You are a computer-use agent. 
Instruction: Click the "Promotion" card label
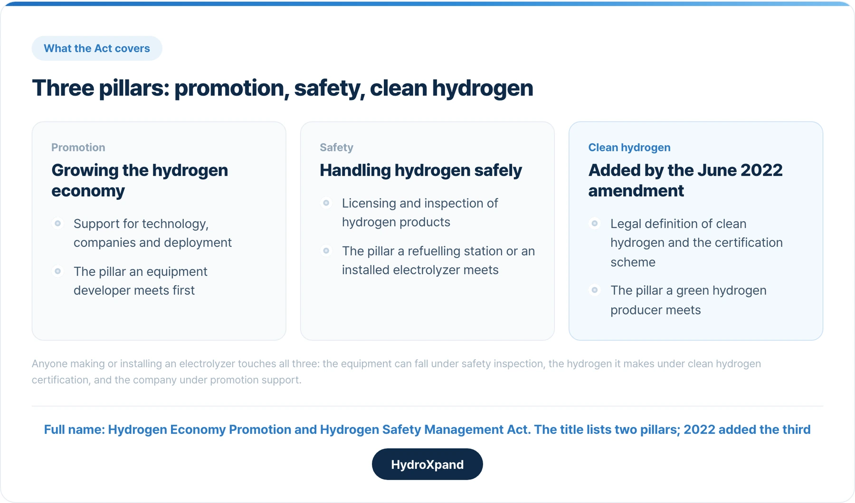(x=78, y=148)
